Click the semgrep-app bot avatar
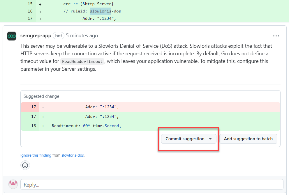Image resolution: width=289 pixels, height=195 pixels. pos(12,36)
